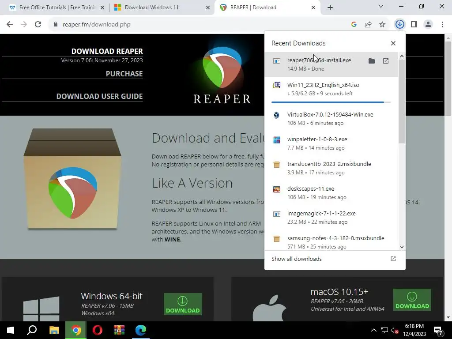452x339 pixels.
Task: Click the PURCHASE link
Action: pos(124,74)
